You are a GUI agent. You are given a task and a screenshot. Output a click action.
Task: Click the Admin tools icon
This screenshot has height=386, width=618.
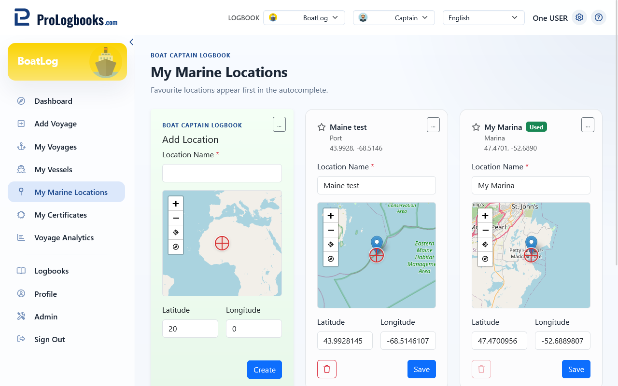[x=21, y=317]
